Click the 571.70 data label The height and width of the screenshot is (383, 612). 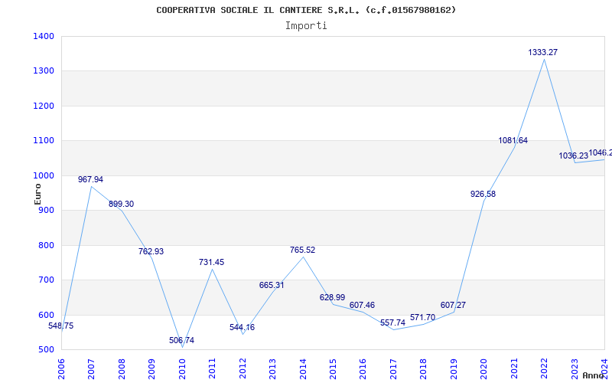pos(422,317)
